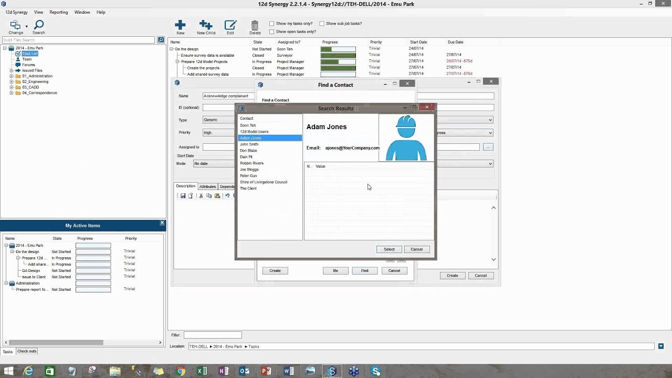672x378 pixels.
Task: Click the Edit task pencil icon
Action: tap(230, 25)
